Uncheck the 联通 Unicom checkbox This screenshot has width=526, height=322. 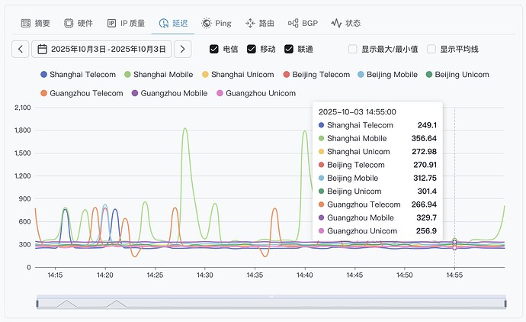coord(288,49)
